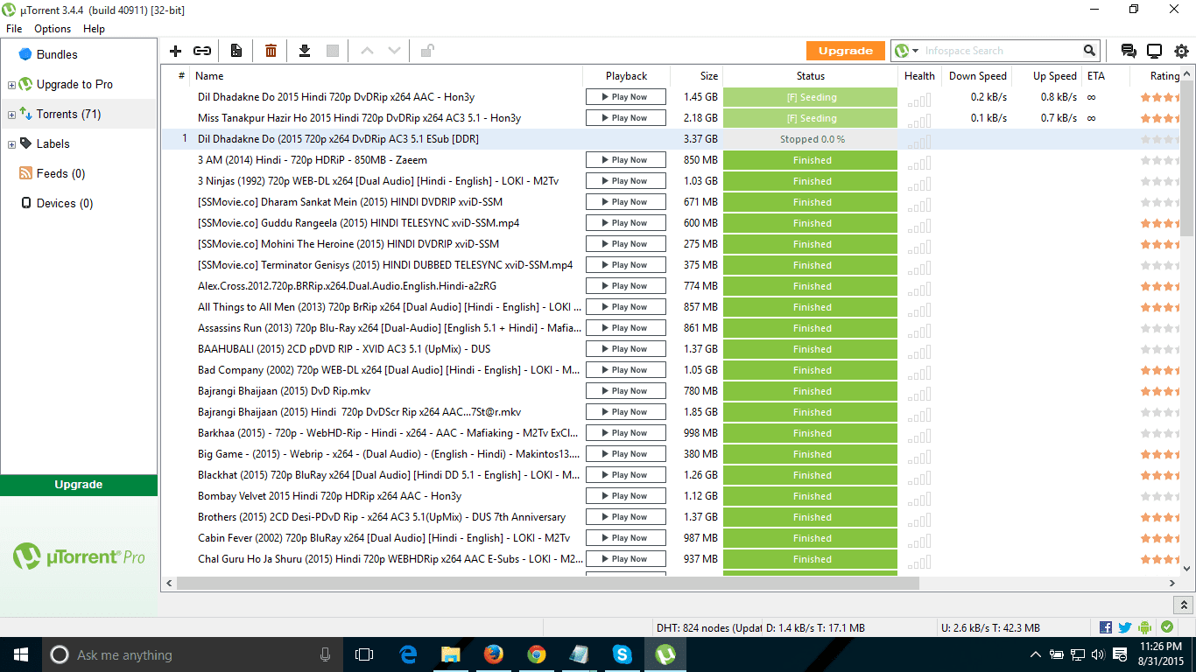This screenshot has height=672, width=1196.
Task: Click the DHT: 824 nodes status text
Action: [707, 627]
